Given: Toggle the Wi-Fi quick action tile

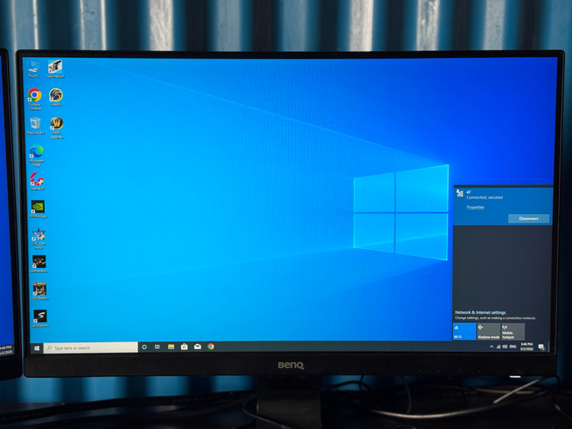Looking at the screenshot, I should 464,331.
